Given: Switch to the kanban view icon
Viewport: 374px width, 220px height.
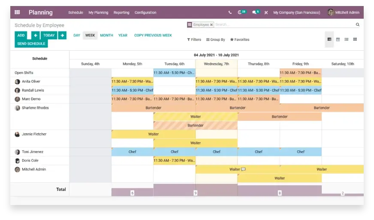Looking at the screenshot, I should click(x=355, y=40).
